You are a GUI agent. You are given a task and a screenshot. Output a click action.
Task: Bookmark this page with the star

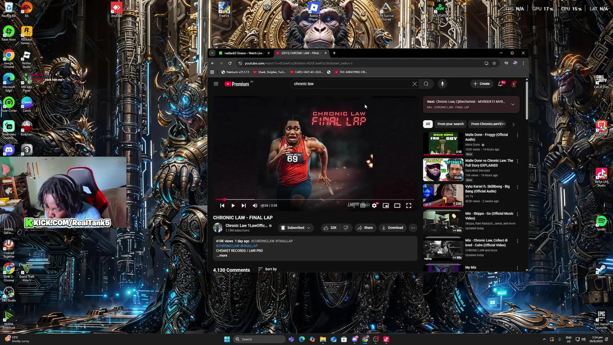(494, 63)
